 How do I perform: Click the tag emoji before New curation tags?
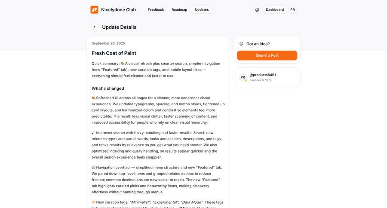(94, 202)
